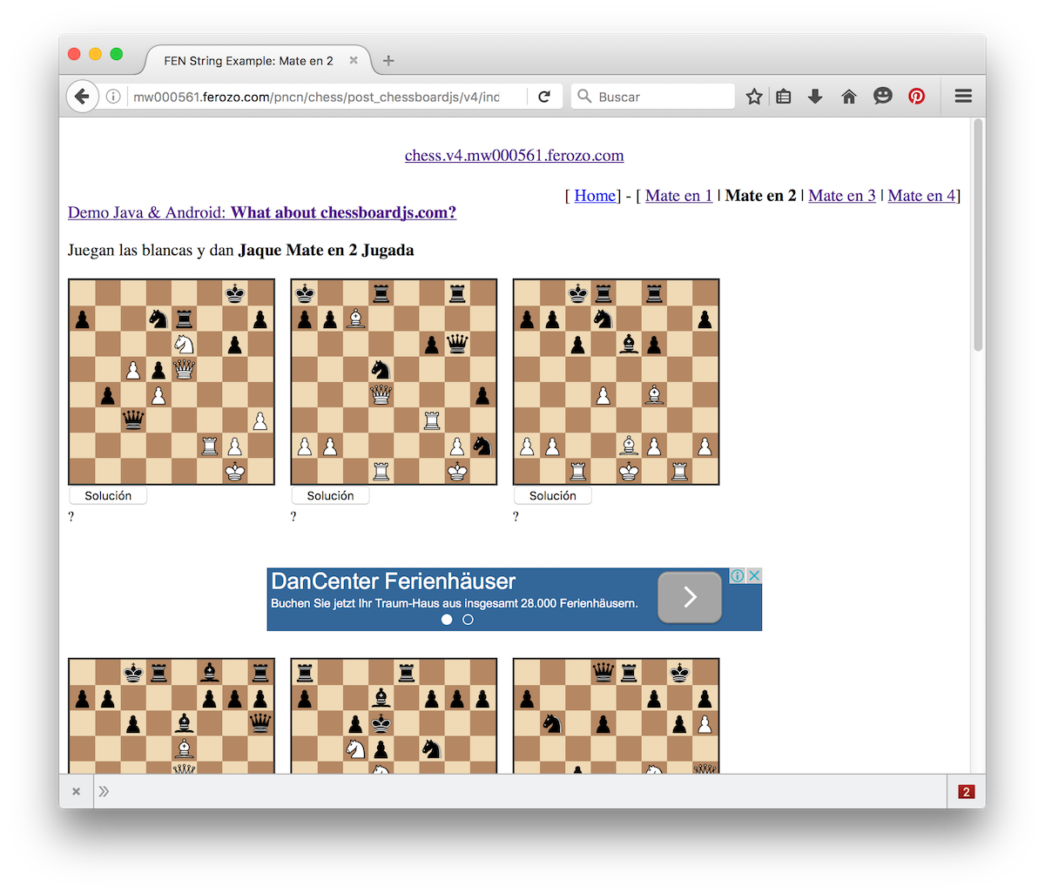Select the second carousel dot on the ad
1045x893 pixels.
468,619
